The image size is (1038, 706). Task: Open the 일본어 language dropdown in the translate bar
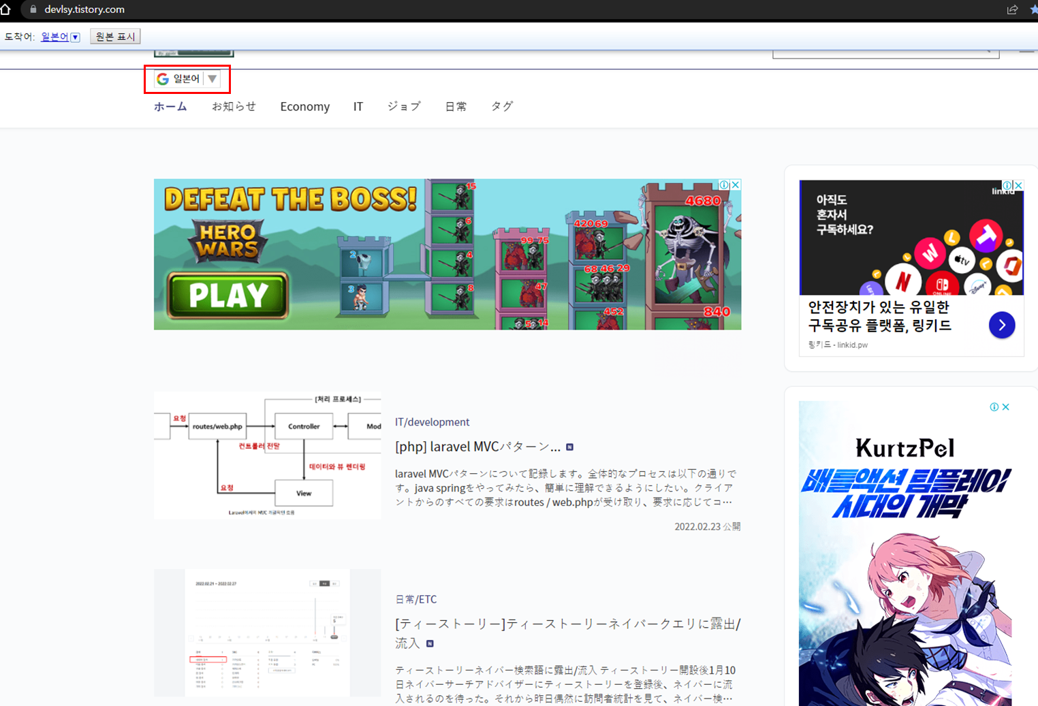61,37
